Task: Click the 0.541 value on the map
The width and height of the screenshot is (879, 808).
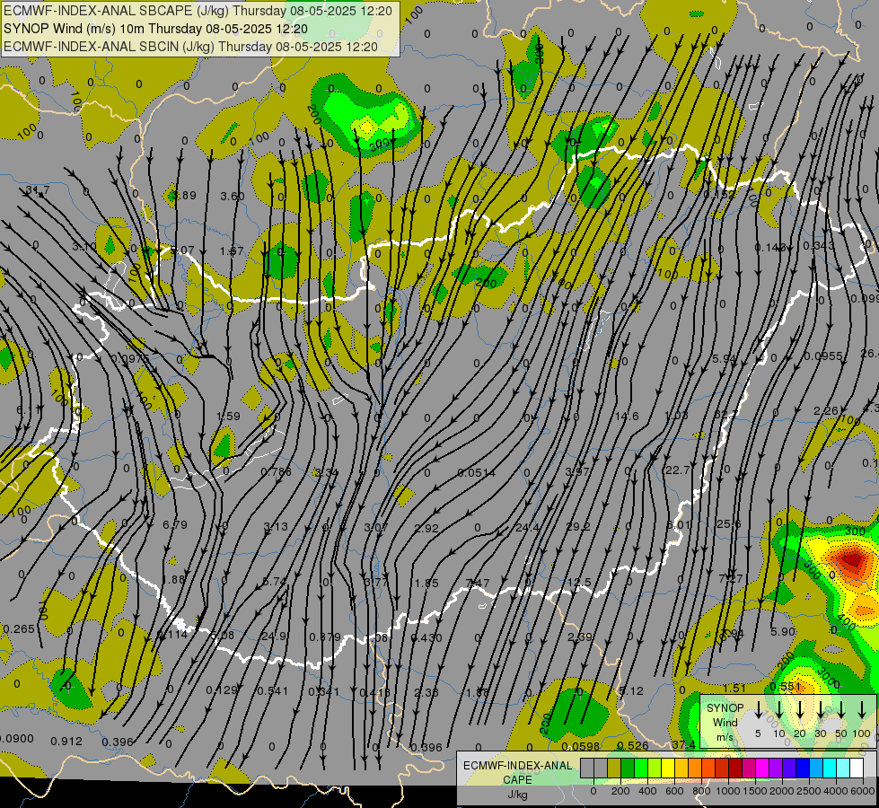Action: 272,691
